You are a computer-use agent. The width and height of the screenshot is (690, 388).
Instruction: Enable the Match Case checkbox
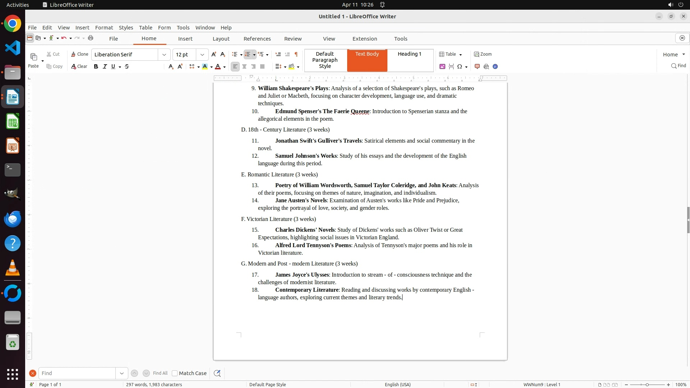(175, 373)
